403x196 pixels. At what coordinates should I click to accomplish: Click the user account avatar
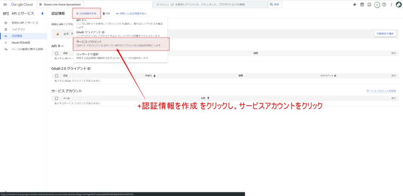[398, 5]
